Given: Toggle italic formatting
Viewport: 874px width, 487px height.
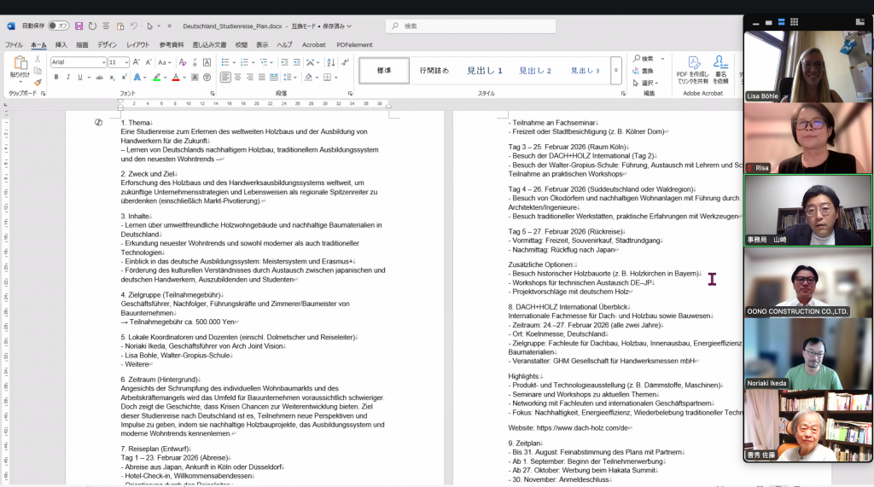Looking at the screenshot, I should coord(68,78).
